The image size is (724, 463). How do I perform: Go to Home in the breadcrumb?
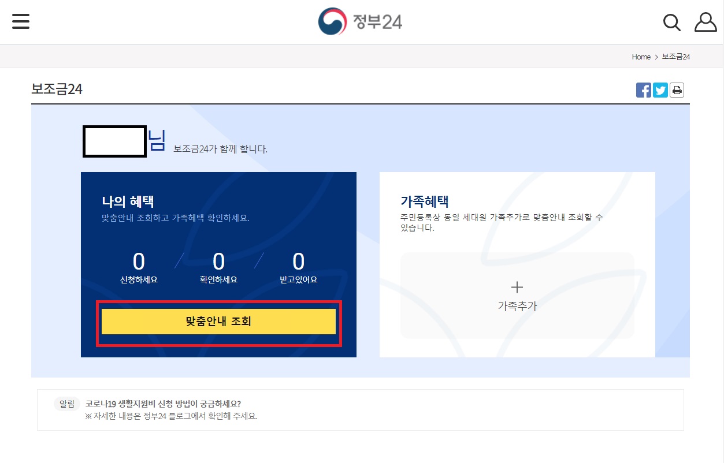641,57
